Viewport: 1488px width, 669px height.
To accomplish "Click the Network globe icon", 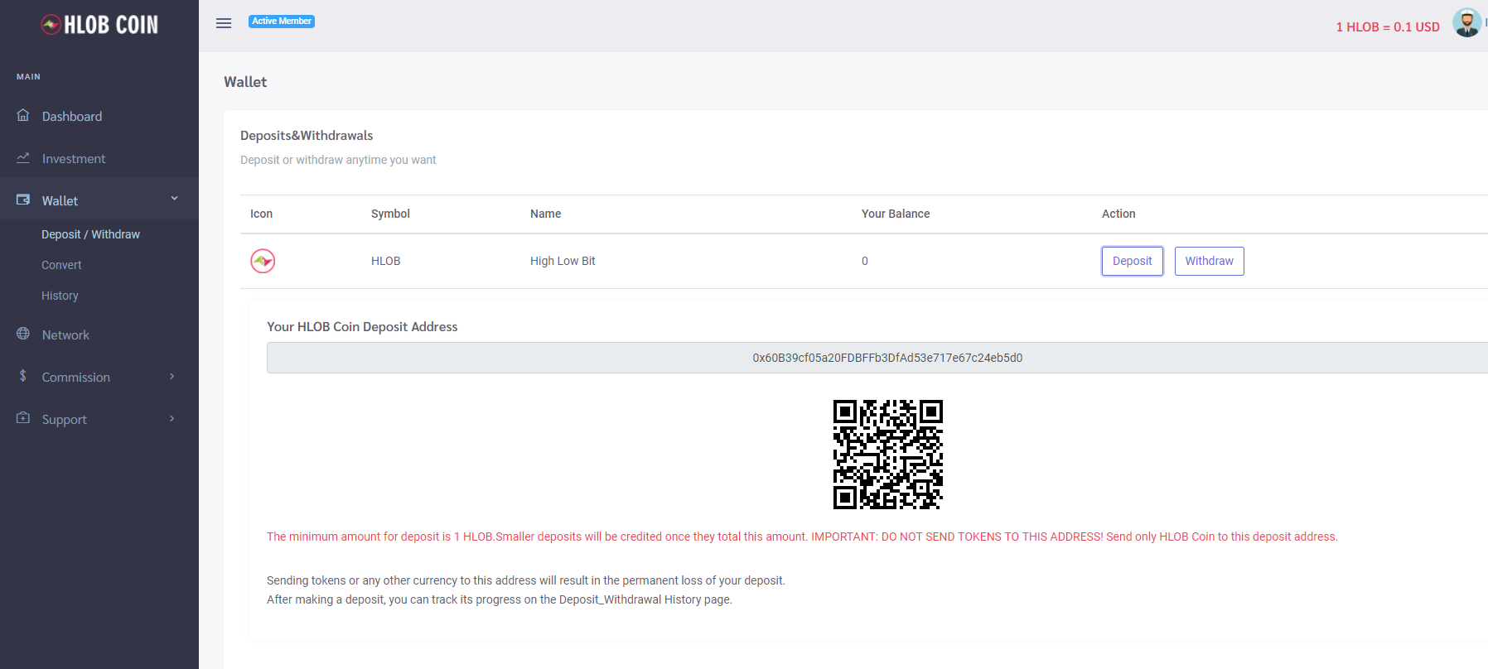I will [23, 334].
